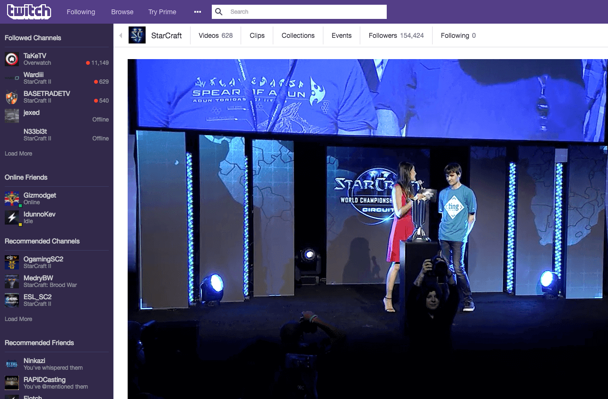
Task: Switch to the Videos 628 tab
Action: (216, 35)
